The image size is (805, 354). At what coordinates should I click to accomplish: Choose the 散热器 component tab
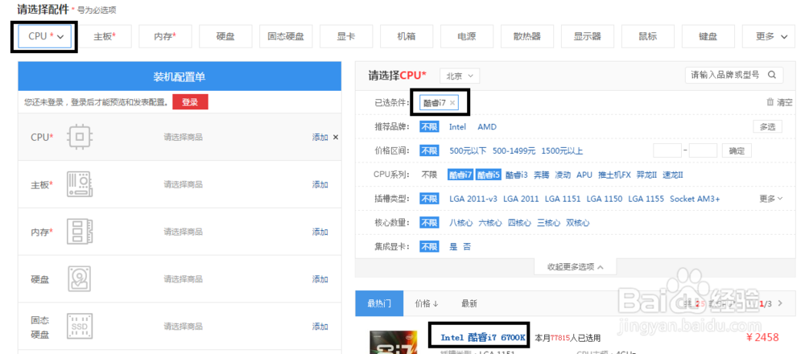coord(527,36)
